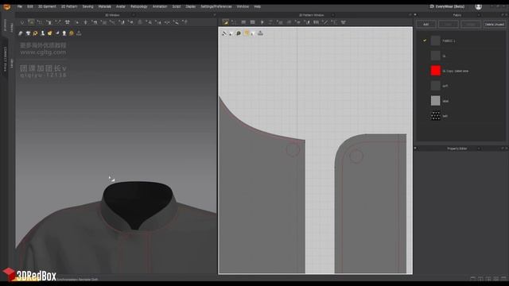509x286 pixels.
Task: Click the Delete Unused button
Action: [x=495, y=25]
